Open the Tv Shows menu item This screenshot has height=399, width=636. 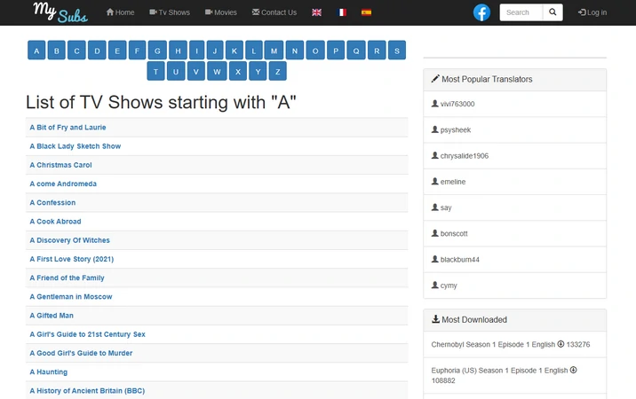170,12
